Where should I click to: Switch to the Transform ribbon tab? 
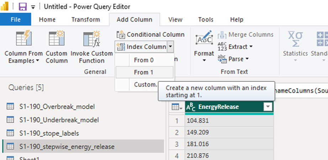click(86, 20)
